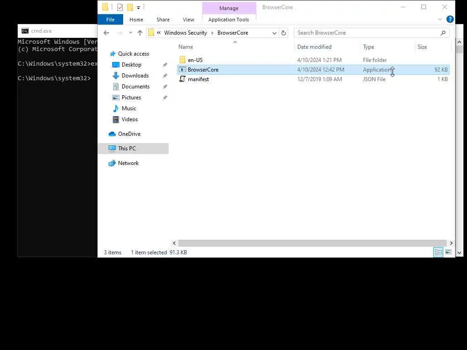Switch to the View ribbon tab
The width and height of the screenshot is (467, 350).
[188, 20]
